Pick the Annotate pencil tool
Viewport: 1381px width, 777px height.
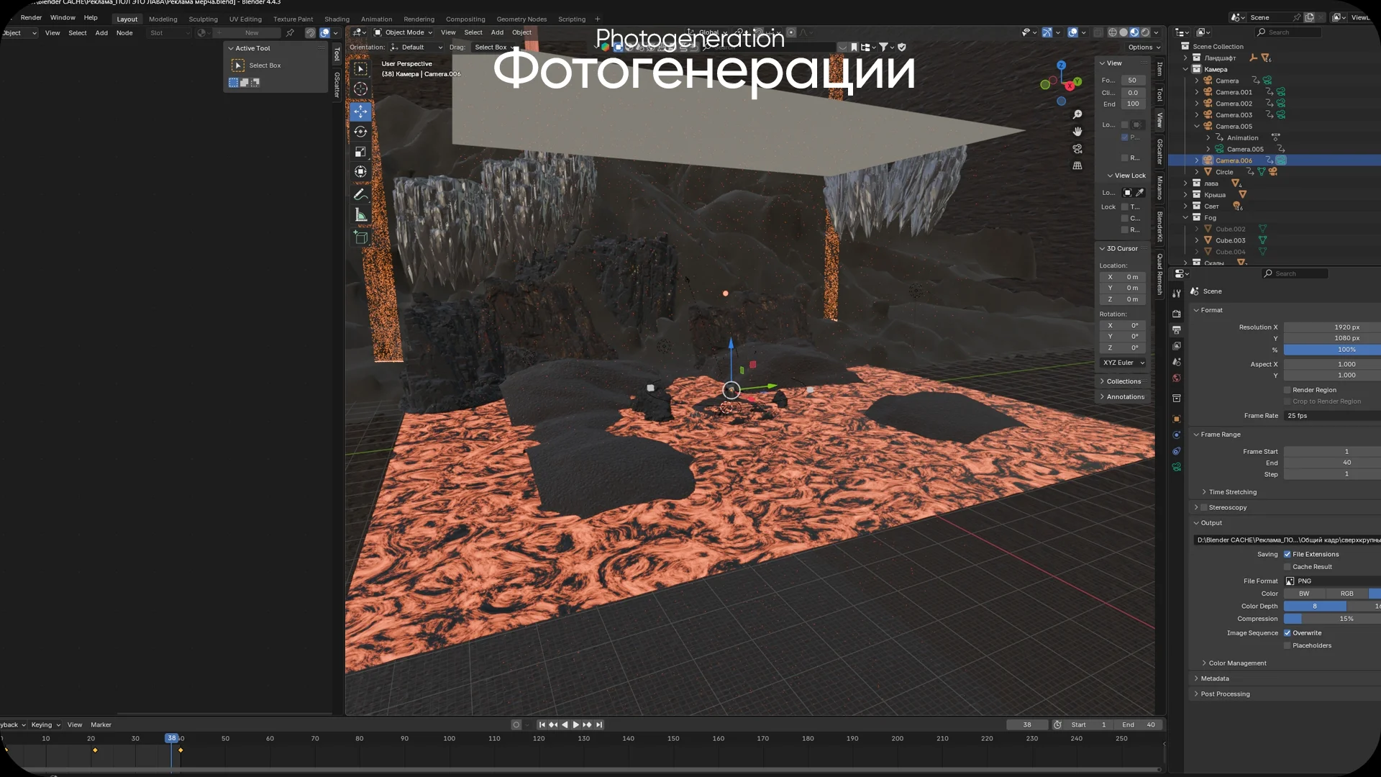coord(361,194)
